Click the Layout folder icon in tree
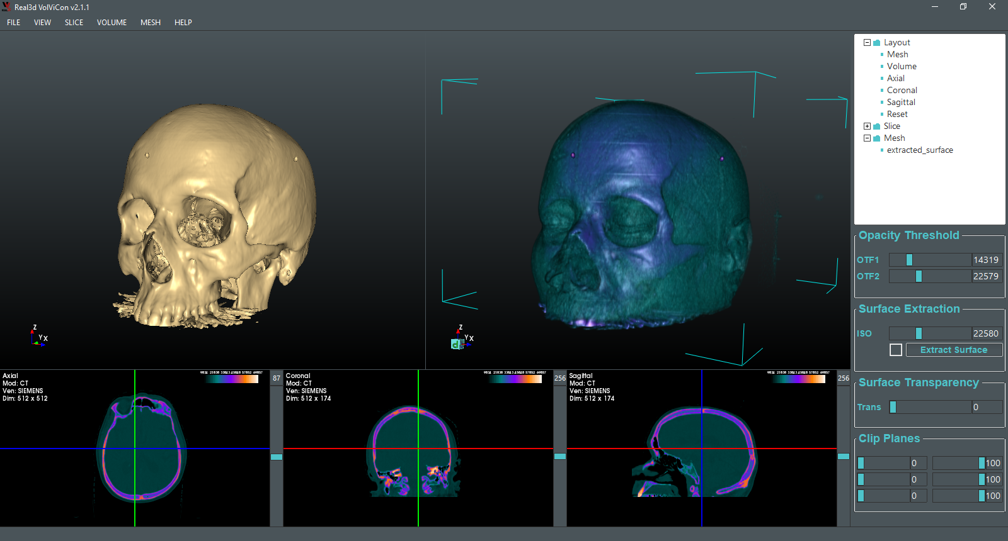The image size is (1008, 541). point(876,43)
